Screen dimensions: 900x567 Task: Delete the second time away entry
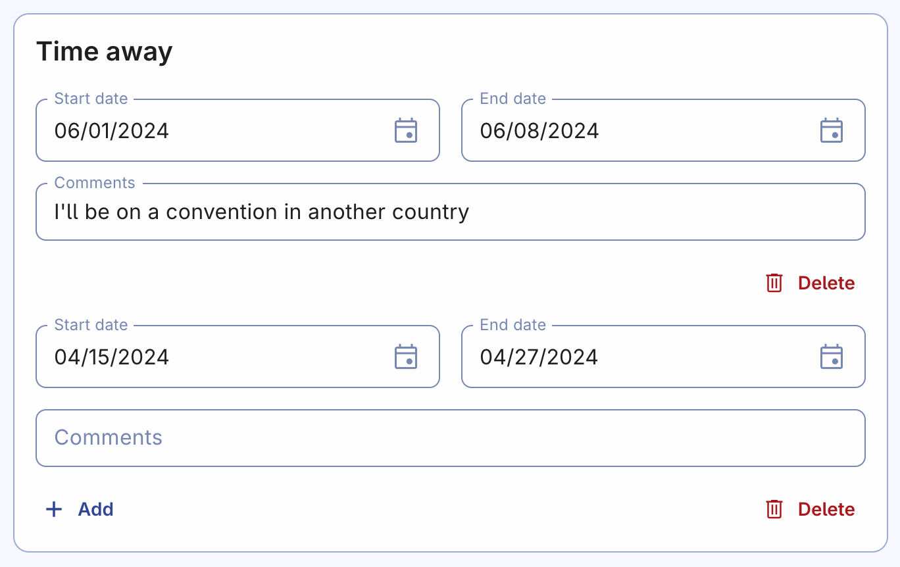coord(826,509)
